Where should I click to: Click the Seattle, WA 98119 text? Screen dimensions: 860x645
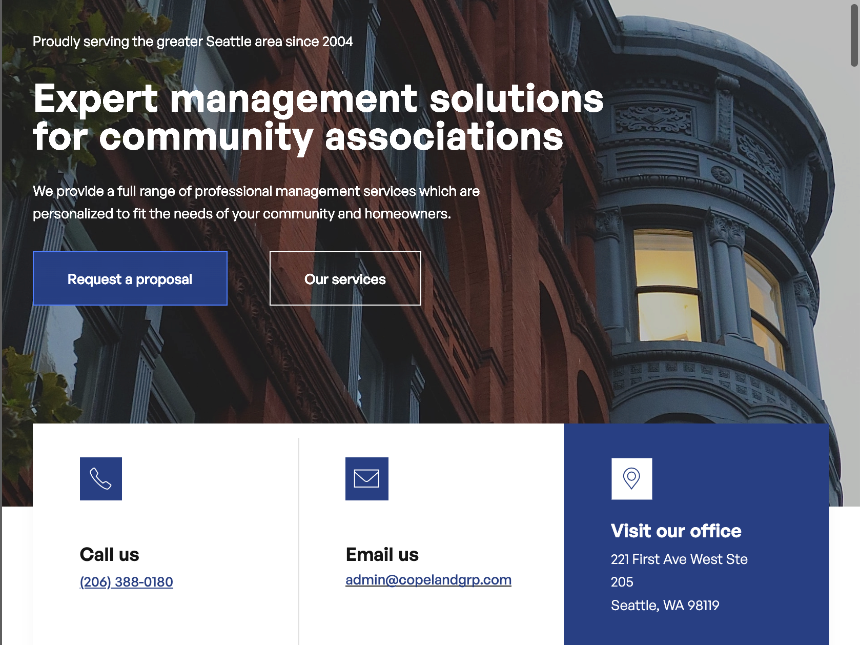pos(665,606)
